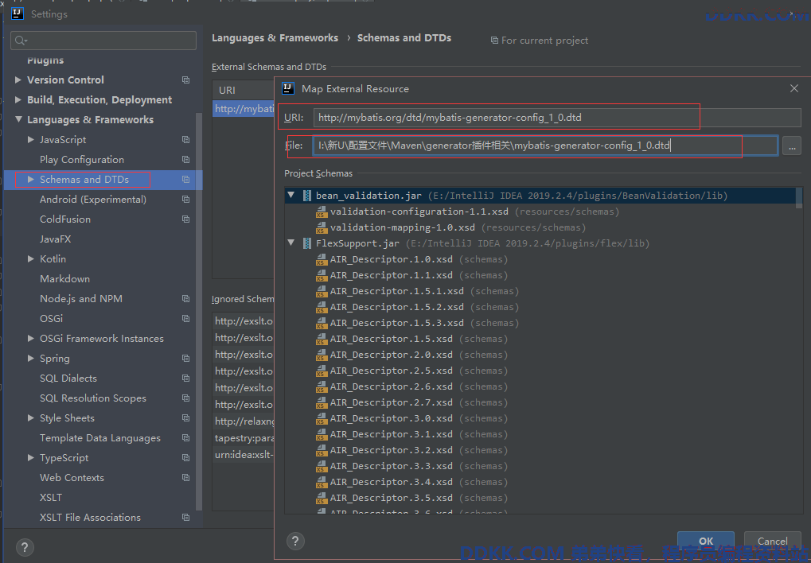The width and height of the screenshot is (811, 563).
Task: Click the settings tree vertical scrollbar
Action: tap(199, 310)
